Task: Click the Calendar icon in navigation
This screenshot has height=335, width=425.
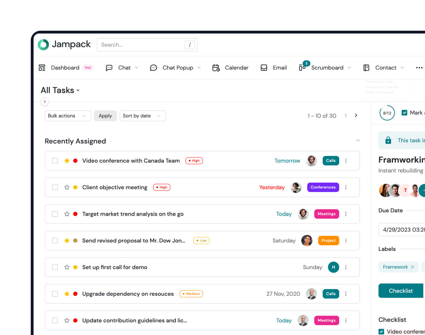Action: pos(216,68)
